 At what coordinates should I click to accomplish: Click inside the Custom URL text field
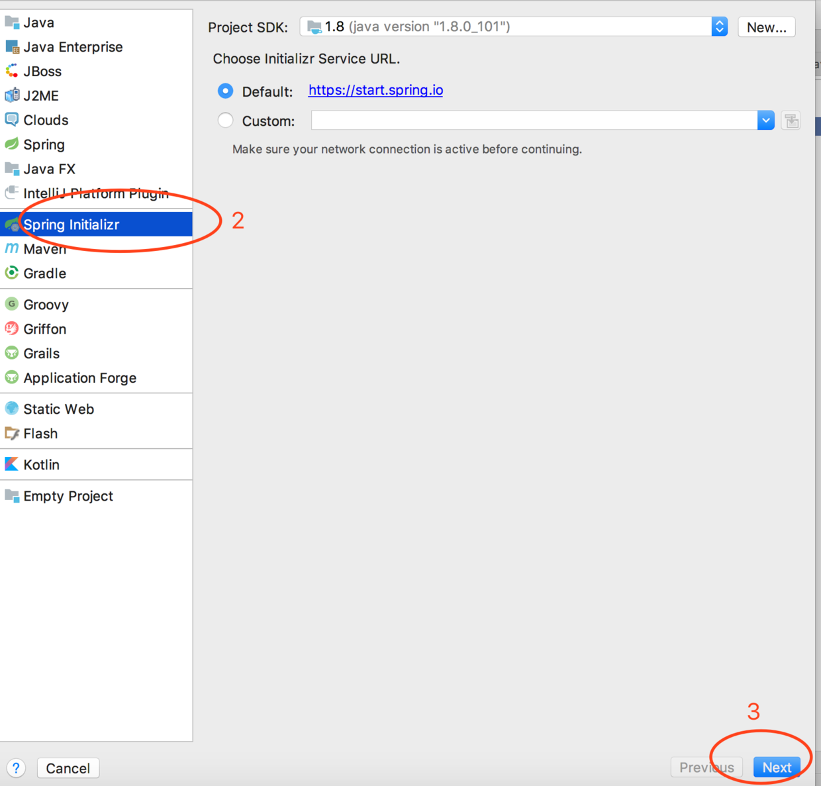point(534,121)
